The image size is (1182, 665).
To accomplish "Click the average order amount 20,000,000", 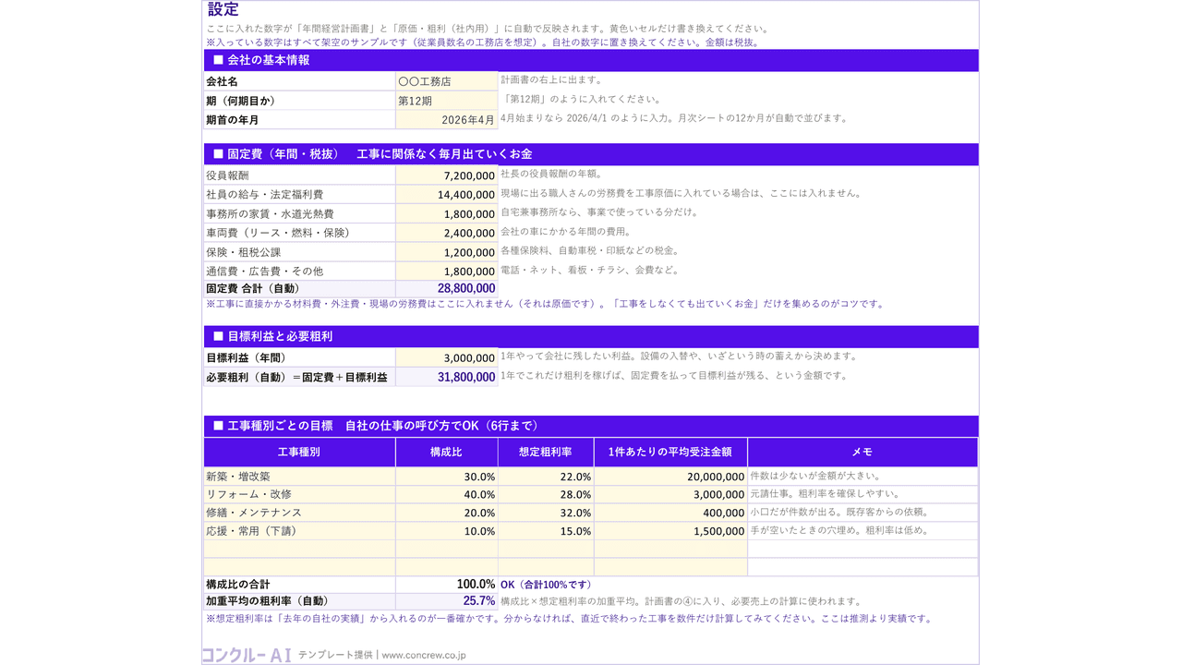I will point(670,477).
